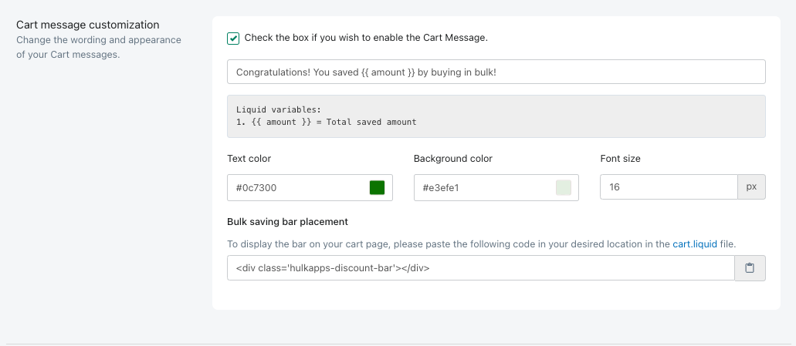
Task: Click the Liquid variables info box
Action: point(496,116)
